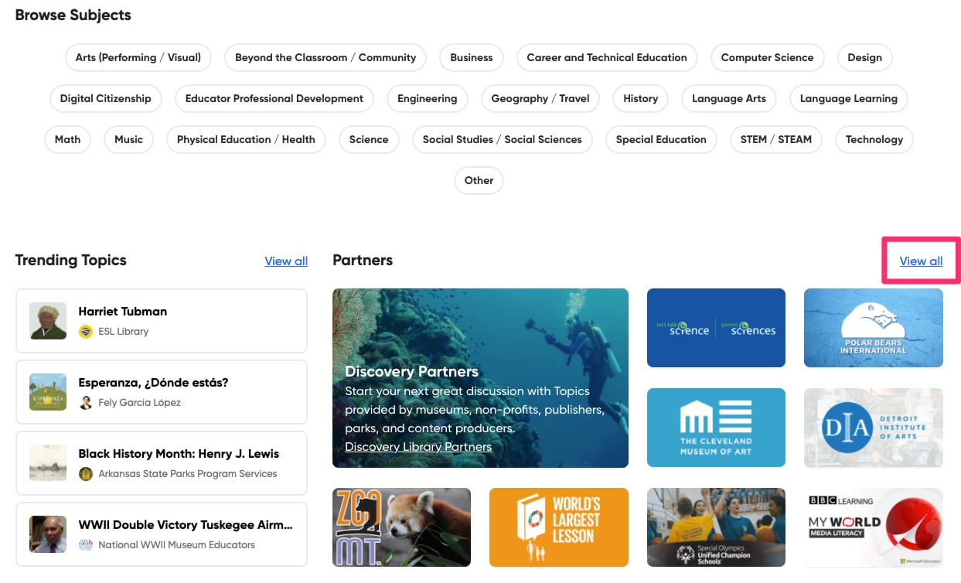Select the History subject pill
961x583 pixels.
641,98
